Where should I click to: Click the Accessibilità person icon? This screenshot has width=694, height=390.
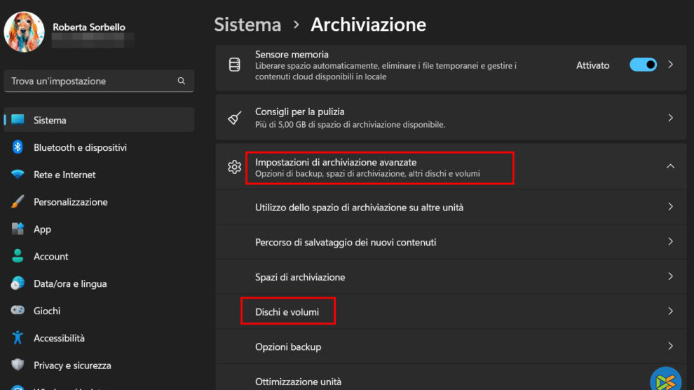(x=18, y=338)
